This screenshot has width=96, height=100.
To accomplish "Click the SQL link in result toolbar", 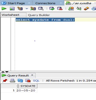I will [x=36, y=81].
